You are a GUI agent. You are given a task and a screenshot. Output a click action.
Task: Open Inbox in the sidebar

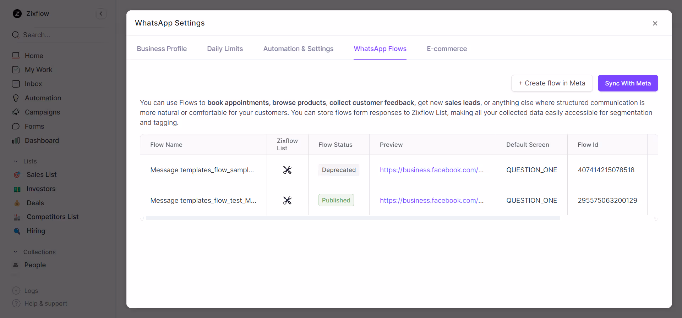pos(33,84)
